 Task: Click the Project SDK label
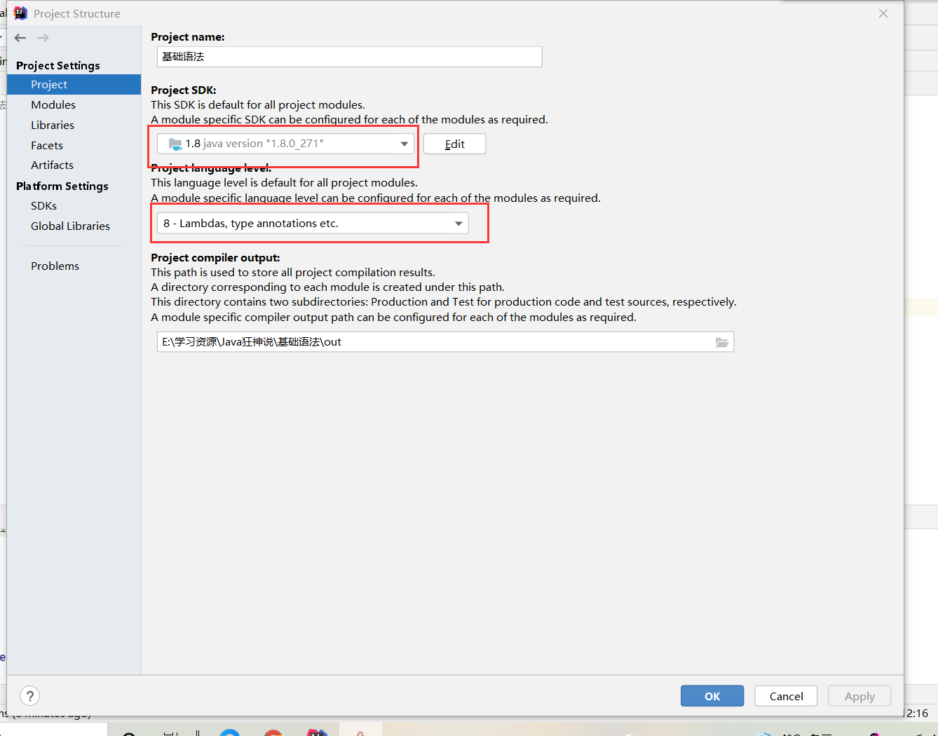pos(184,90)
